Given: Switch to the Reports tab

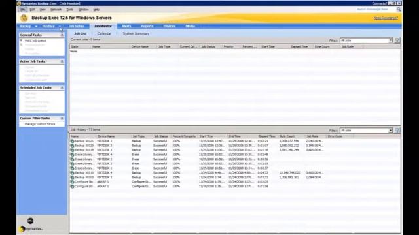Looking at the screenshot, I should click(x=147, y=26).
